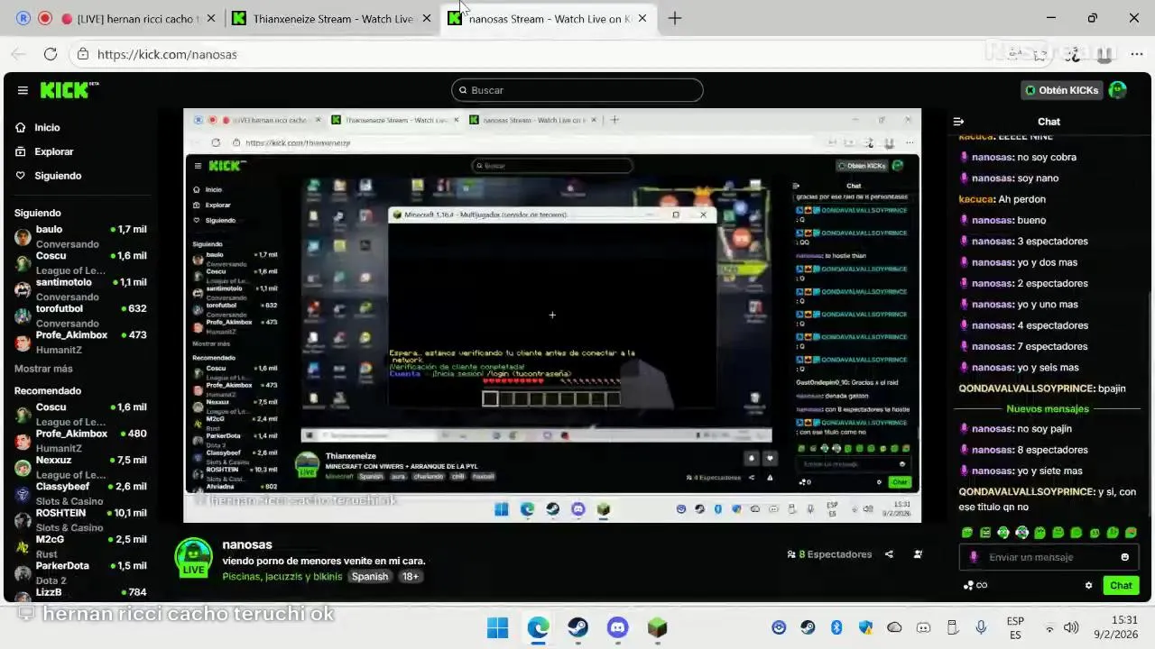
Task: Open Minecraft block icon on taskbar
Action: (657, 627)
